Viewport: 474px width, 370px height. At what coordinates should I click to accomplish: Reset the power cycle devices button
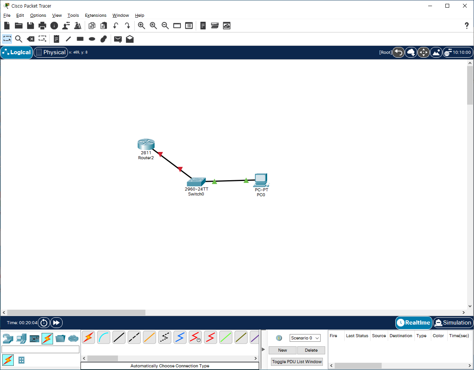click(44, 323)
